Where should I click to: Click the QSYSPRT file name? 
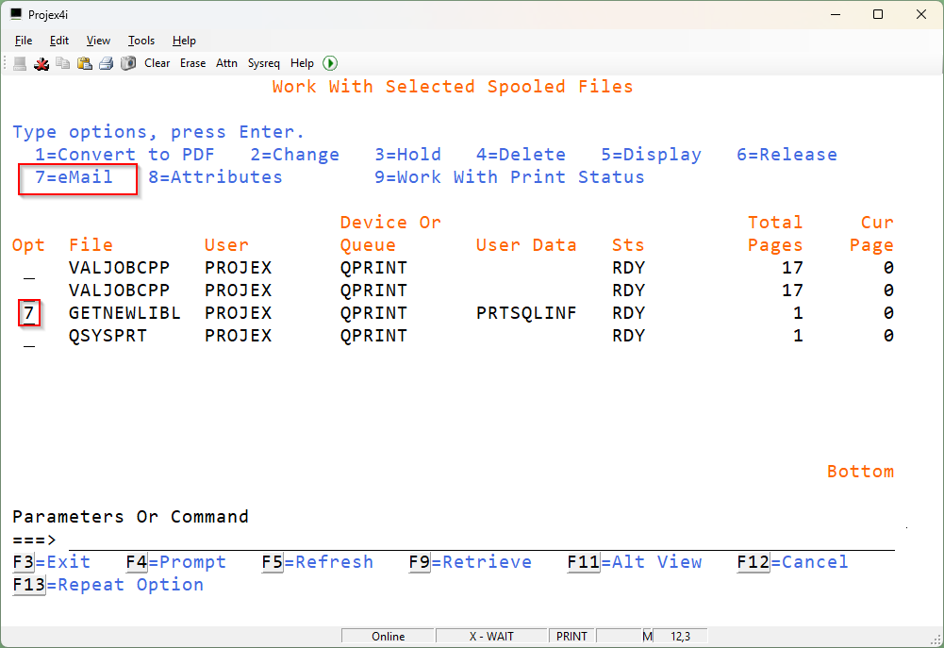pos(108,336)
